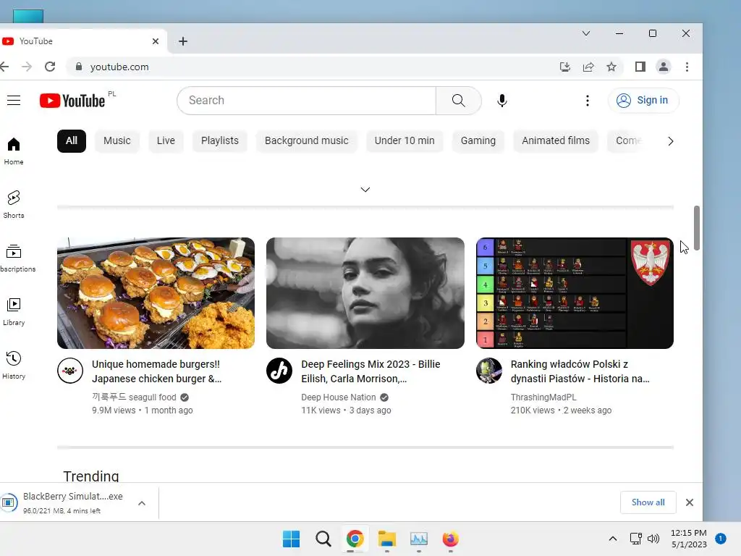Click in the YouTube search field

click(x=306, y=100)
